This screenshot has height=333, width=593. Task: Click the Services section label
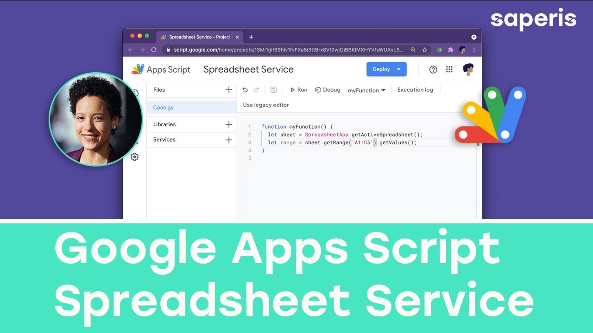pos(164,140)
